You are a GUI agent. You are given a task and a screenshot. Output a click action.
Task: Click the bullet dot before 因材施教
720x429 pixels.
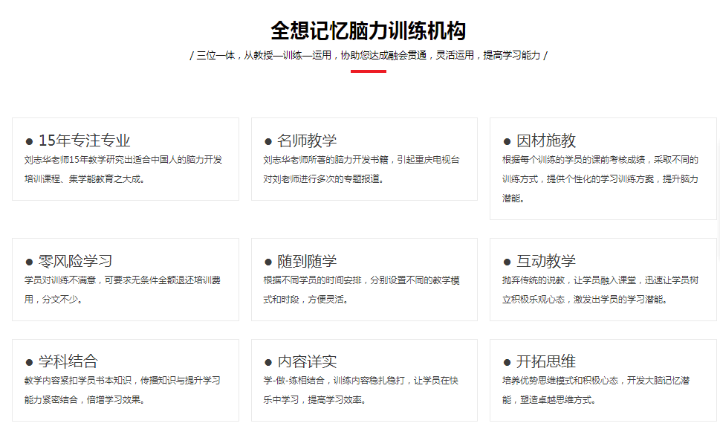(x=507, y=141)
